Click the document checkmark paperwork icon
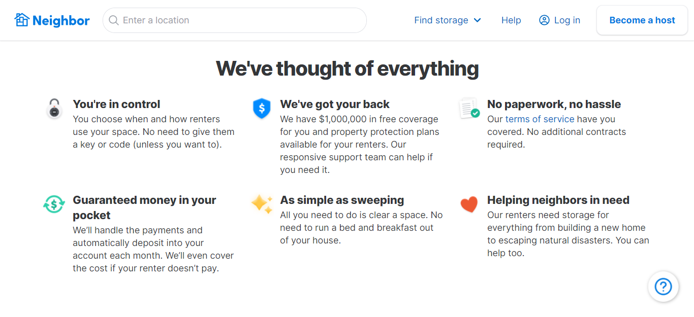This screenshot has height=317, width=694. [x=469, y=109]
